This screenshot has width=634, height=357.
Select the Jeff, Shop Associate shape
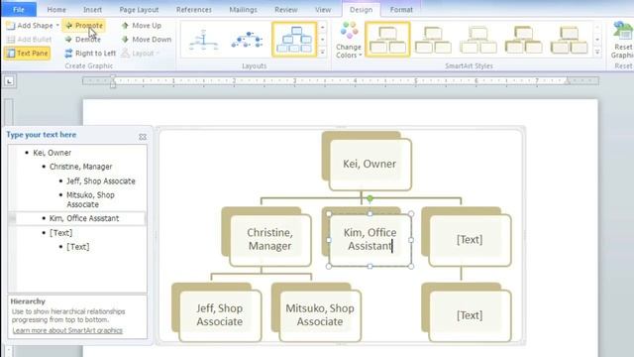coord(220,315)
